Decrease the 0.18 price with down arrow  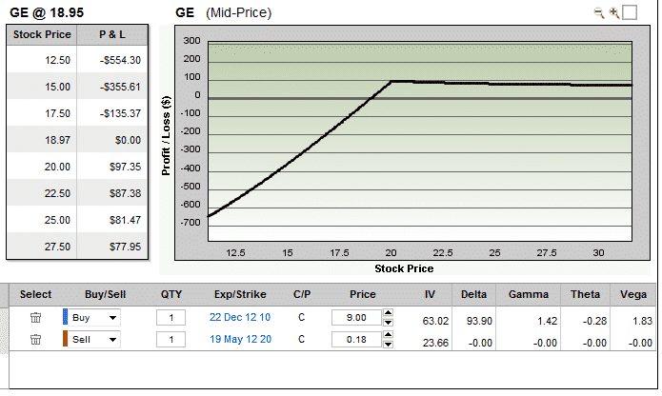click(x=387, y=344)
